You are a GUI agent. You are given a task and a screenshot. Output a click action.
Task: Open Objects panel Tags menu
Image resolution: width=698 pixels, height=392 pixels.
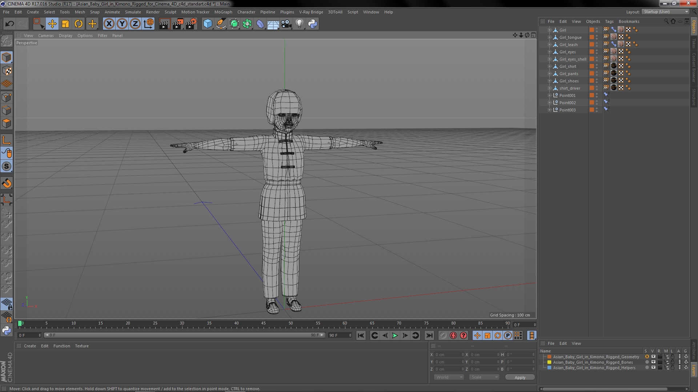click(x=609, y=21)
